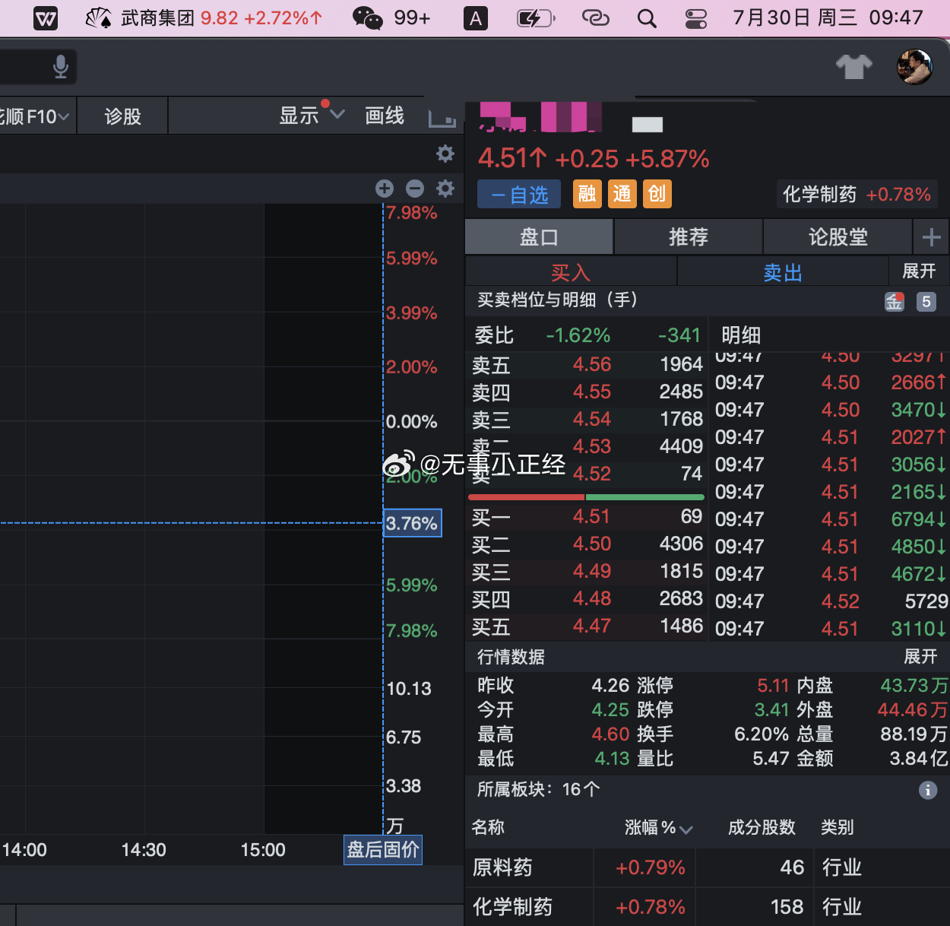Click 15:00 time axis label
This screenshot has width=950, height=926.
point(263,850)
